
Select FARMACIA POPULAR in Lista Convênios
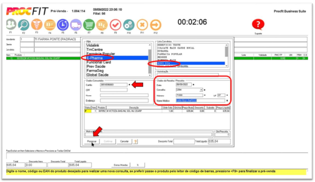point(191,54)
